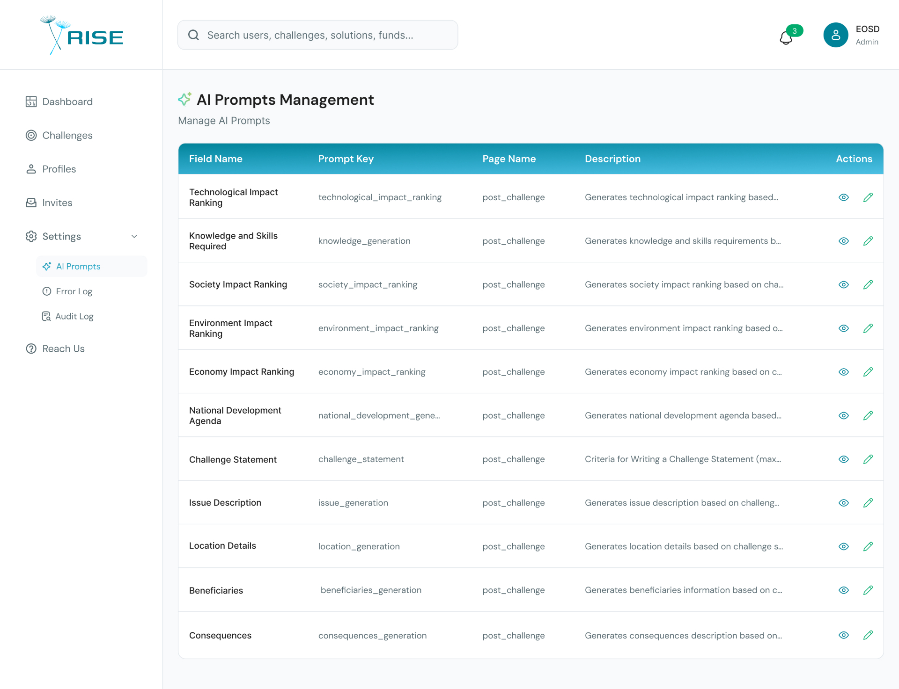View Beneficiaries prompt
899x689 pixels.
pos(844,590)
